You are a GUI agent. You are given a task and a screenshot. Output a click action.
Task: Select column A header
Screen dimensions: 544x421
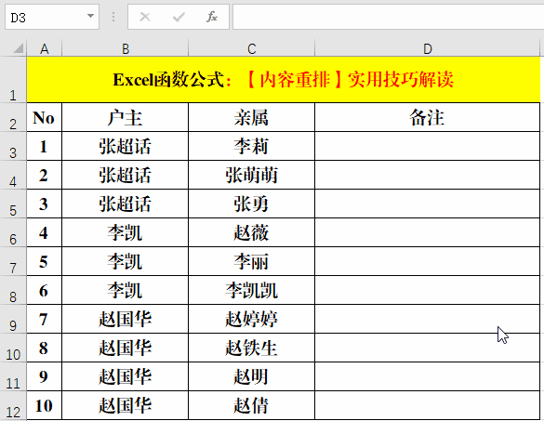45,48
